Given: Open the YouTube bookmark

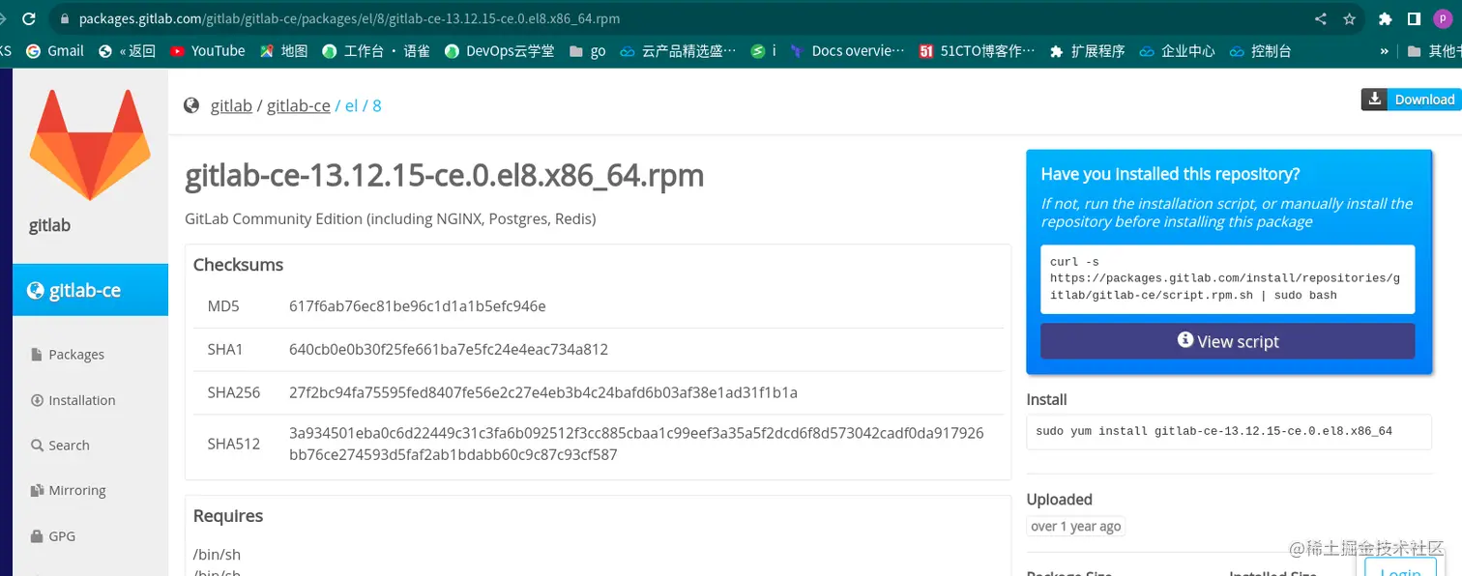Looking at the screenshot, I should click(x=207, y=51).
